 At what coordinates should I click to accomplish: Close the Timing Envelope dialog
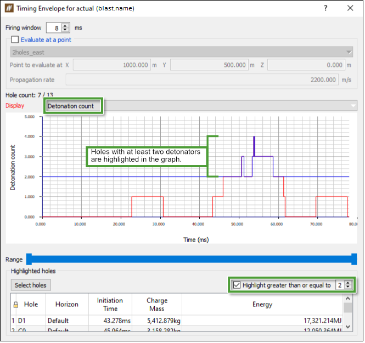click(350, 8)
